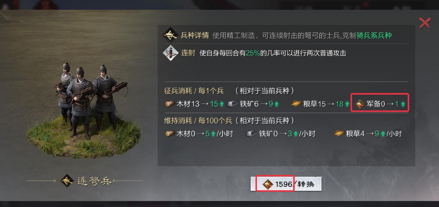The width and height of the screenshot is (439, 207).
Task: Click the 连弩兵 troop name text
Action: pos(94,181)
